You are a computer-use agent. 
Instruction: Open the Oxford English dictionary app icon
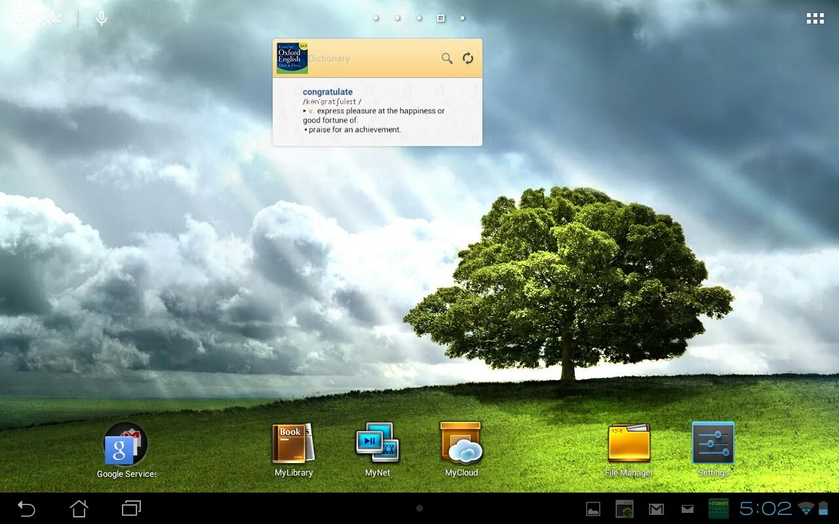click(x=292, y=58)
